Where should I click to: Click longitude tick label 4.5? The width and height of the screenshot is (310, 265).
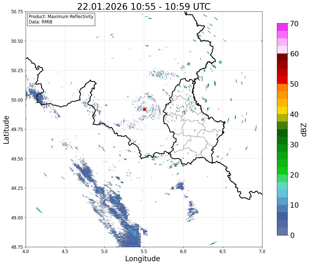coord(65,251)
